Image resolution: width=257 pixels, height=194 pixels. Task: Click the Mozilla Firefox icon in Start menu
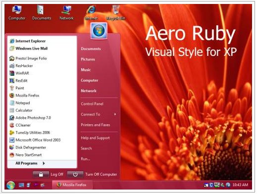coord(12,96)
